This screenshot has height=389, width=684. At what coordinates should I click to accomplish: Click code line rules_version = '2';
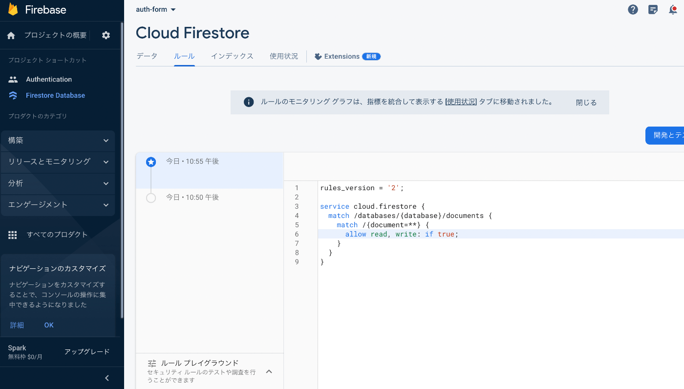pyautogui.click(x=363, y=188)
